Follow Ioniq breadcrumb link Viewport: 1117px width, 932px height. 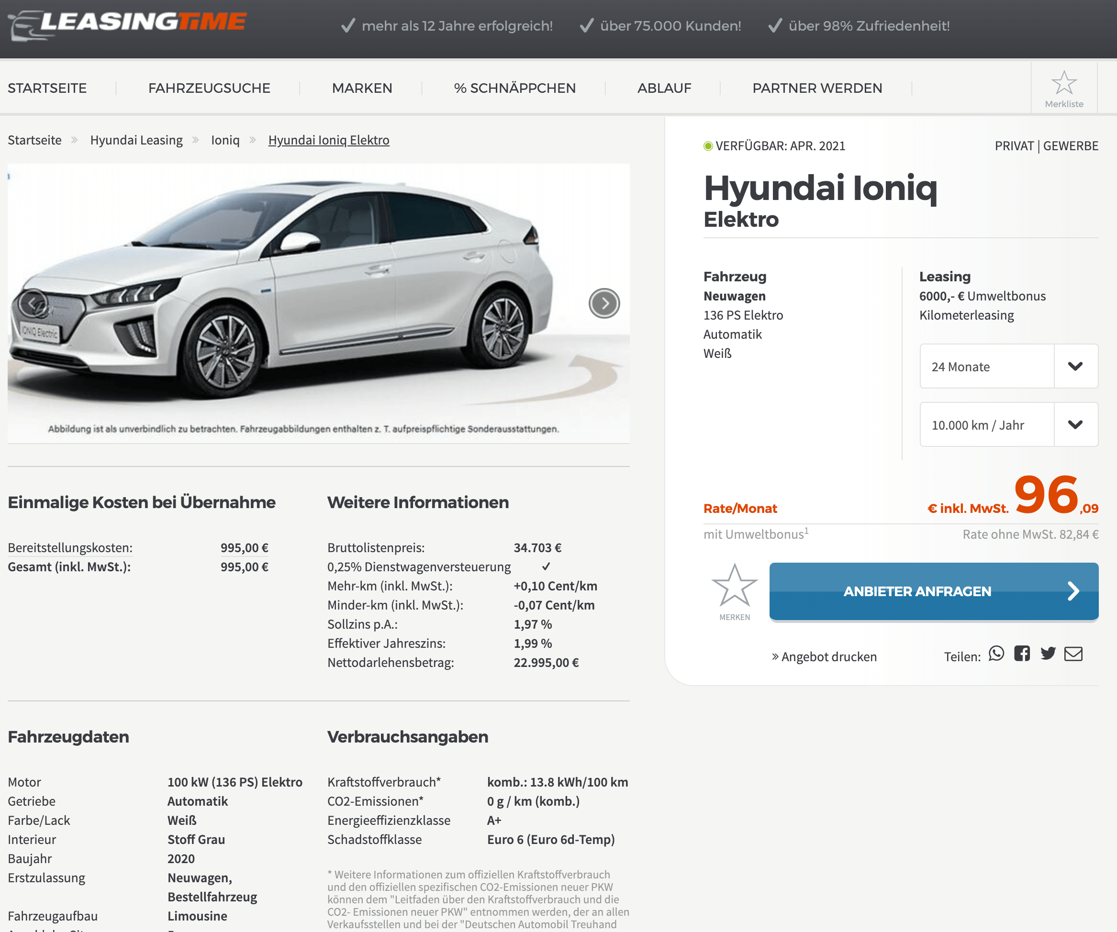pyautogui.click(x=225, y=140)
